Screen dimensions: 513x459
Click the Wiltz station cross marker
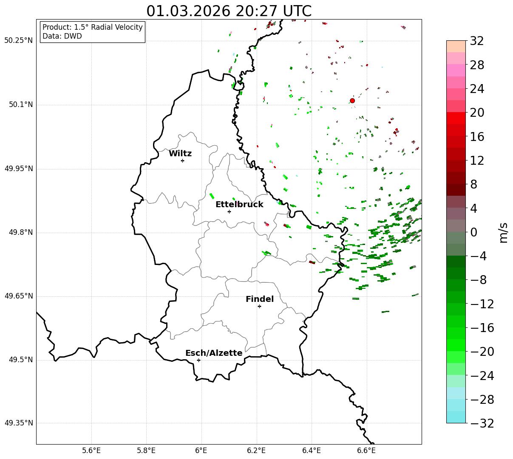[x=182, y=161]
